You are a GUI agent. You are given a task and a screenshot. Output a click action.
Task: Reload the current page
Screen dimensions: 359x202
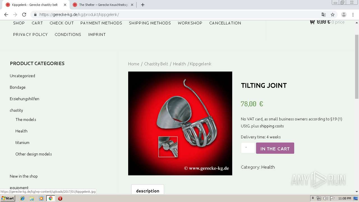[24, 15]
